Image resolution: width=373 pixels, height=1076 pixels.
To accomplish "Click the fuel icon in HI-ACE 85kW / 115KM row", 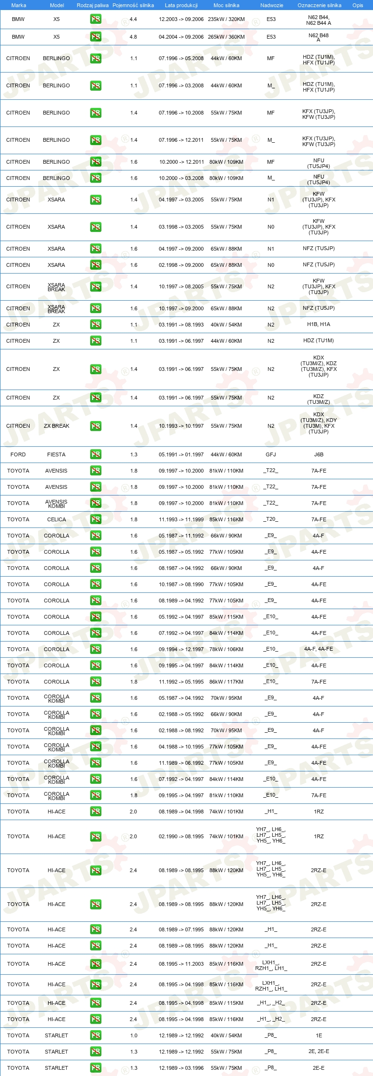I will pyautogui.click(x=95, y=1003).
